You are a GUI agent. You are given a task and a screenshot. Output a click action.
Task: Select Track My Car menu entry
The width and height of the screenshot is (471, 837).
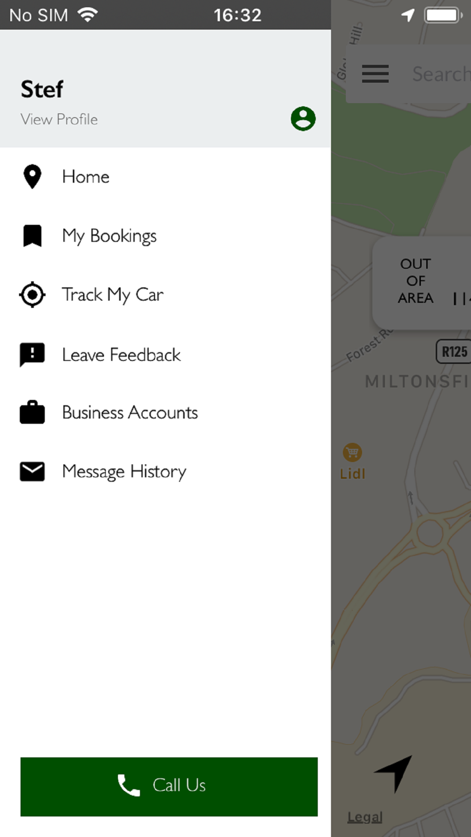(x=165, y=295)
